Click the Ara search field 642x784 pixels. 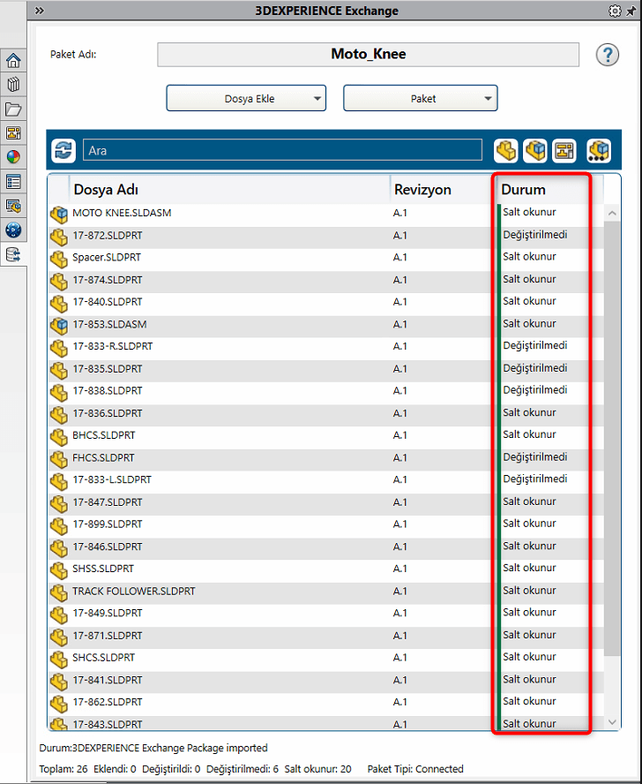click(282, 150)
